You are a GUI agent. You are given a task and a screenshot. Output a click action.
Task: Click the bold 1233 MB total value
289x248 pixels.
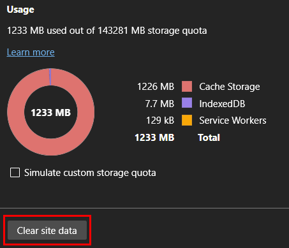click(154, 138)
